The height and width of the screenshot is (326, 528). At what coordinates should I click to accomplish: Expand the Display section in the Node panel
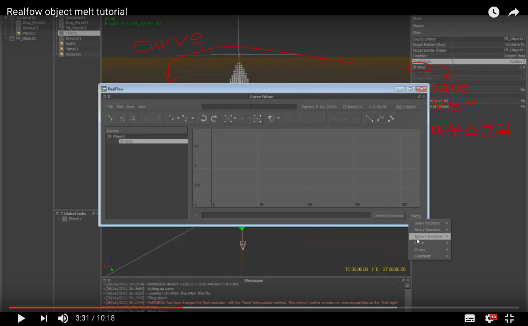(418, 26)
